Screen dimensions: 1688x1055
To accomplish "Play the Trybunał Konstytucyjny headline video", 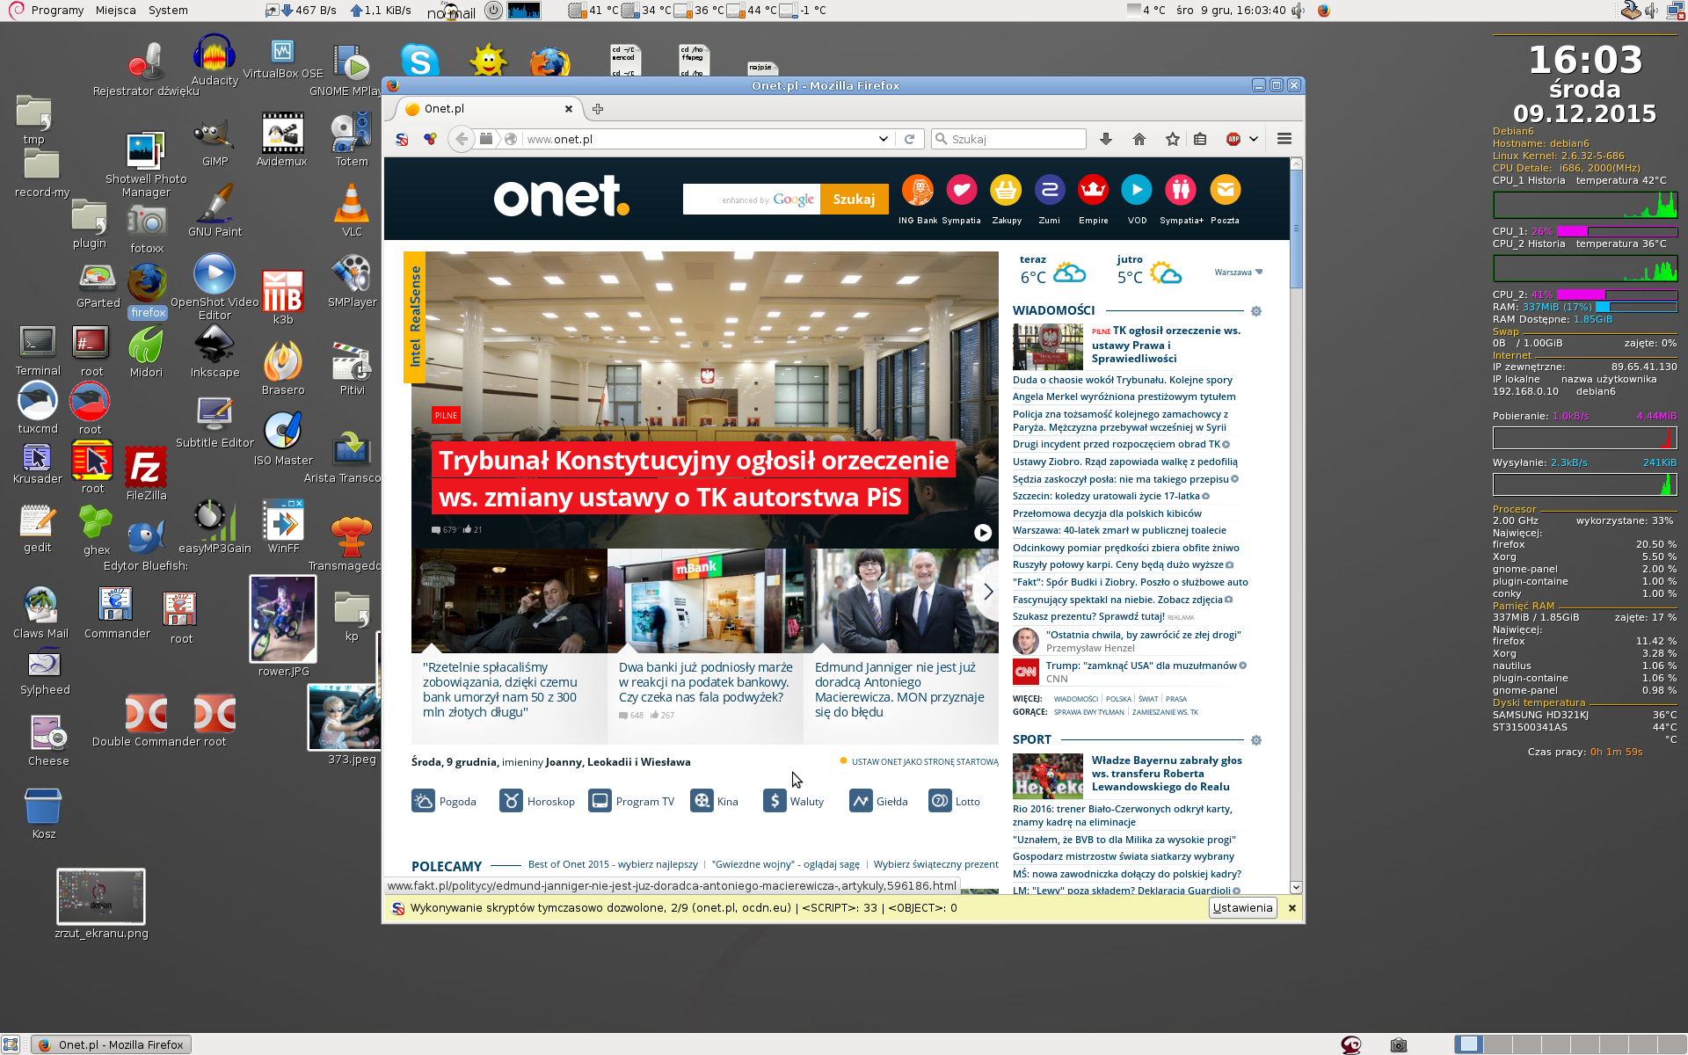I will [x=983, y=533].
